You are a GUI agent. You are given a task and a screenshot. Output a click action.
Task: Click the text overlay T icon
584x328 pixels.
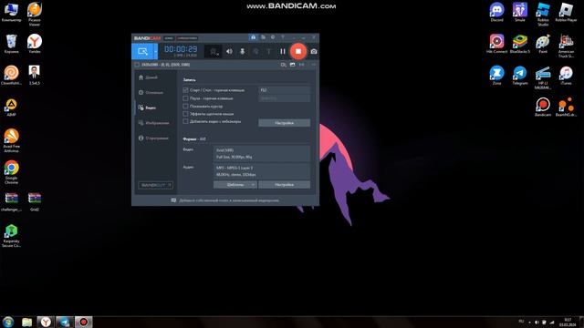268,51
